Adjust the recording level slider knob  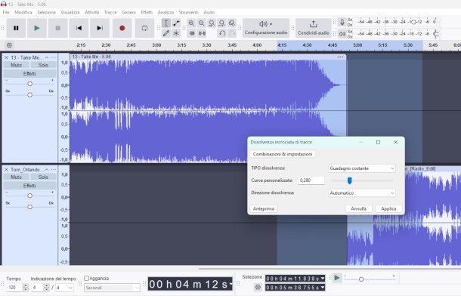pyautogui.click(x=413, y=22)
